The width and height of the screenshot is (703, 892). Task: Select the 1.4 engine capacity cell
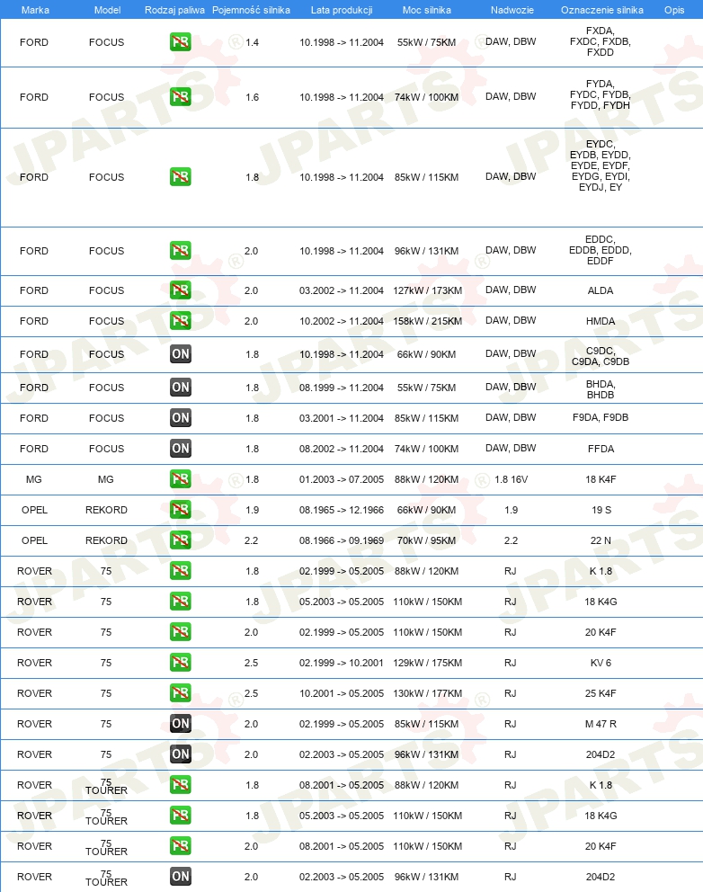[x=252, y=42]
